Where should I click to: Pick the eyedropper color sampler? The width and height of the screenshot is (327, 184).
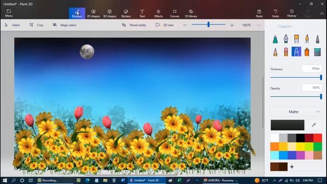tap(314, 125)
